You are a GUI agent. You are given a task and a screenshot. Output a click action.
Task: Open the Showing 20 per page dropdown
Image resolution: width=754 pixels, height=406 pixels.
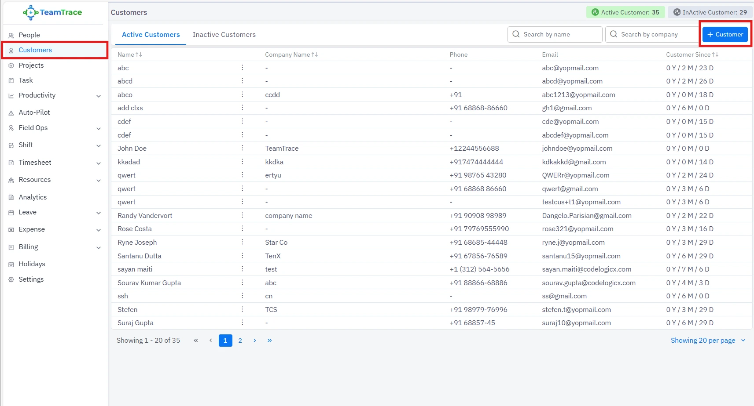pos(708,341)
